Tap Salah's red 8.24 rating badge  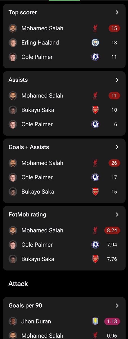click(x=114, y=230)
